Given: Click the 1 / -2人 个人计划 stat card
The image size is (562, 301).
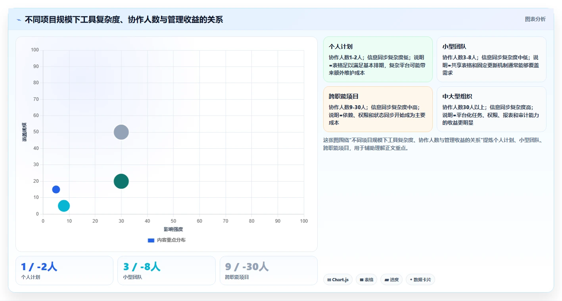Looking at the screenshot, I should (x=64, y=271).
